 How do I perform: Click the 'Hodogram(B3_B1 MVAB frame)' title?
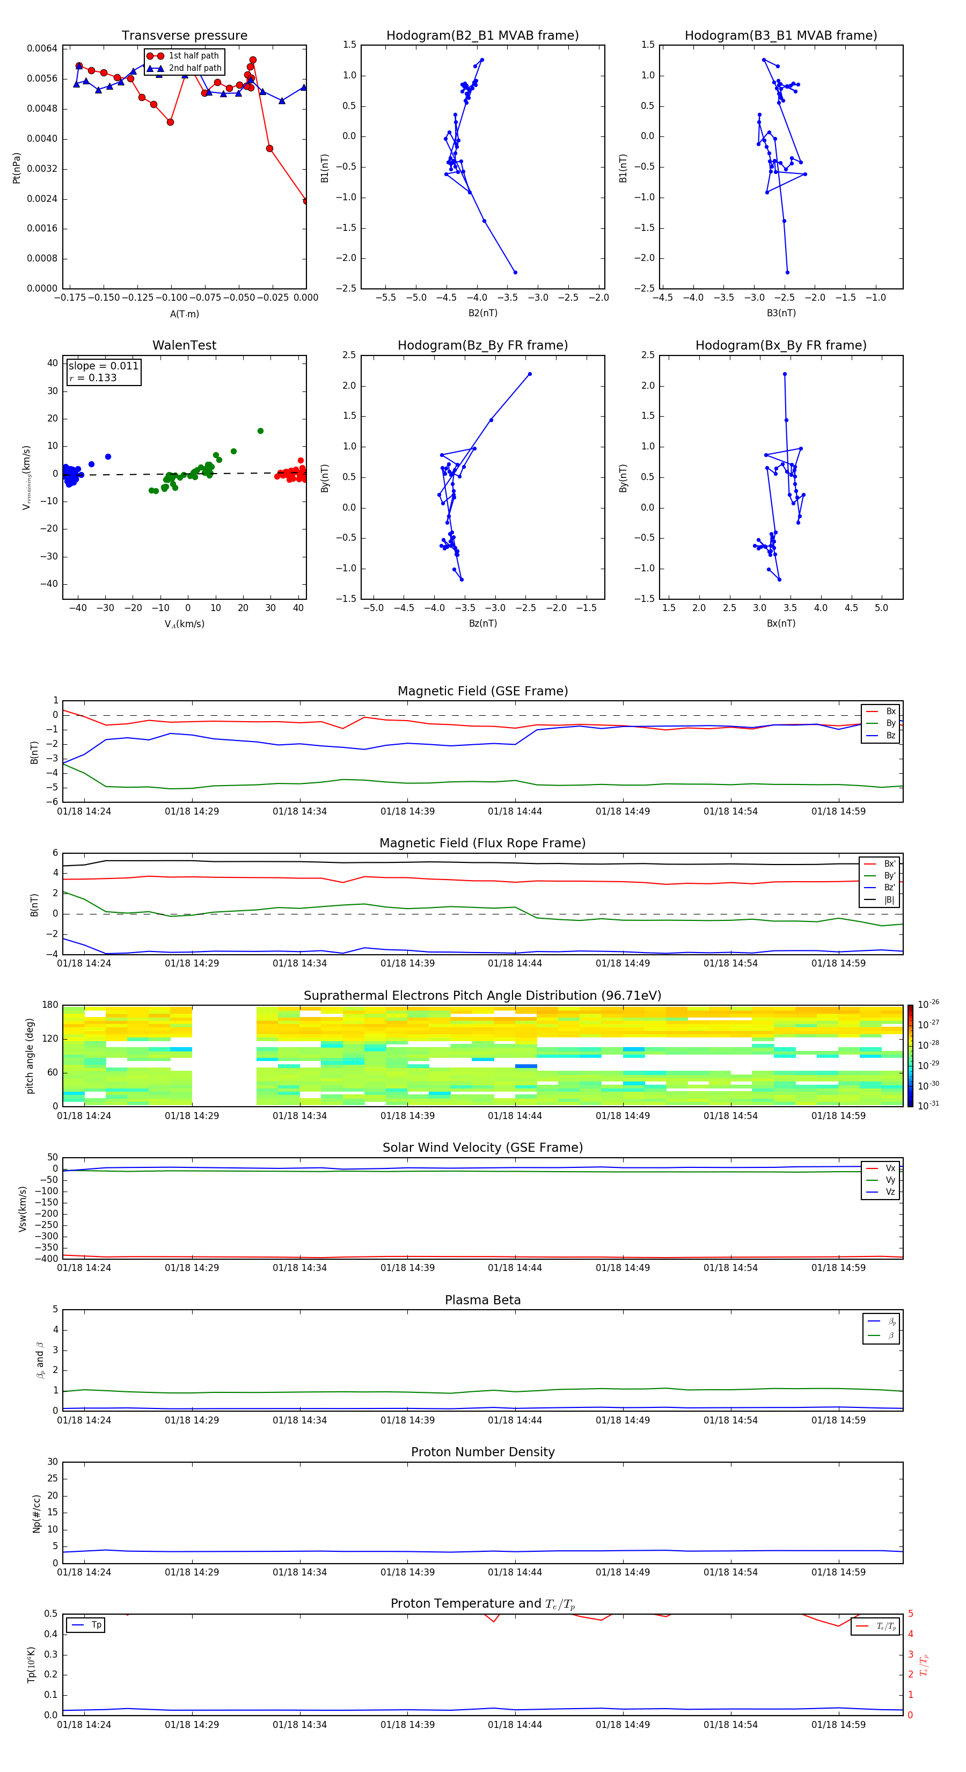tap(781, 36)
